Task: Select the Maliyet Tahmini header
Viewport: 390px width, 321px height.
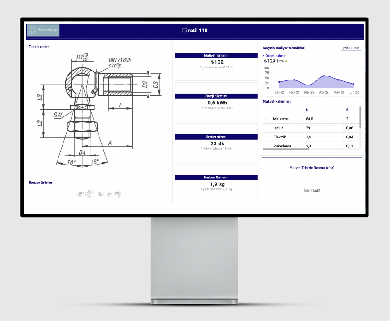Action: tap(216, 55)
